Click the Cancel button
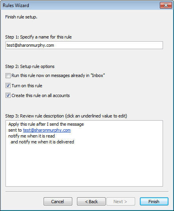The height and width of the screenshot is (211, 174). click(x=58, y=202)
